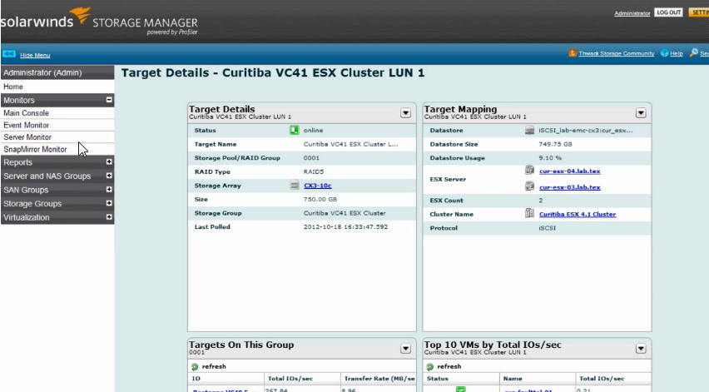Click the 750.00 GB size value

tap(320, 200)
